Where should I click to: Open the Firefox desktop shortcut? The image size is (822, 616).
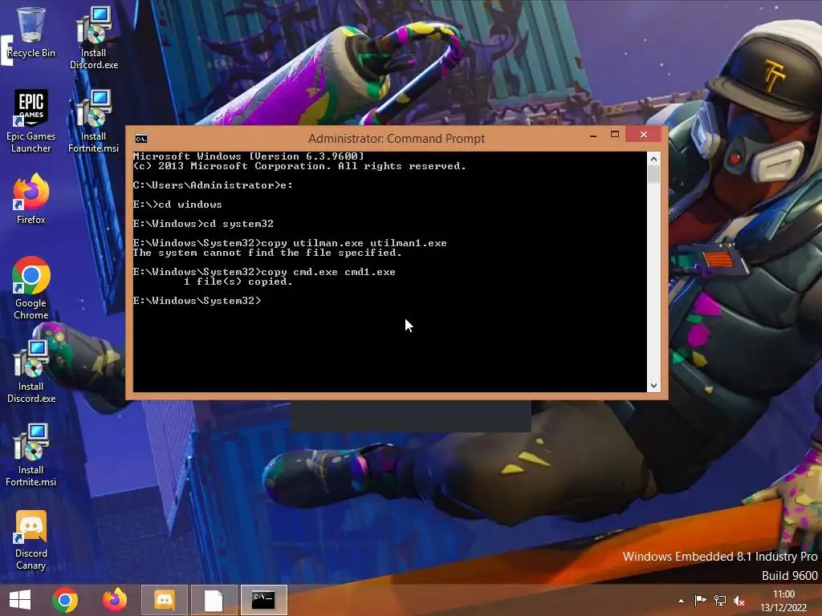point(31,199)
